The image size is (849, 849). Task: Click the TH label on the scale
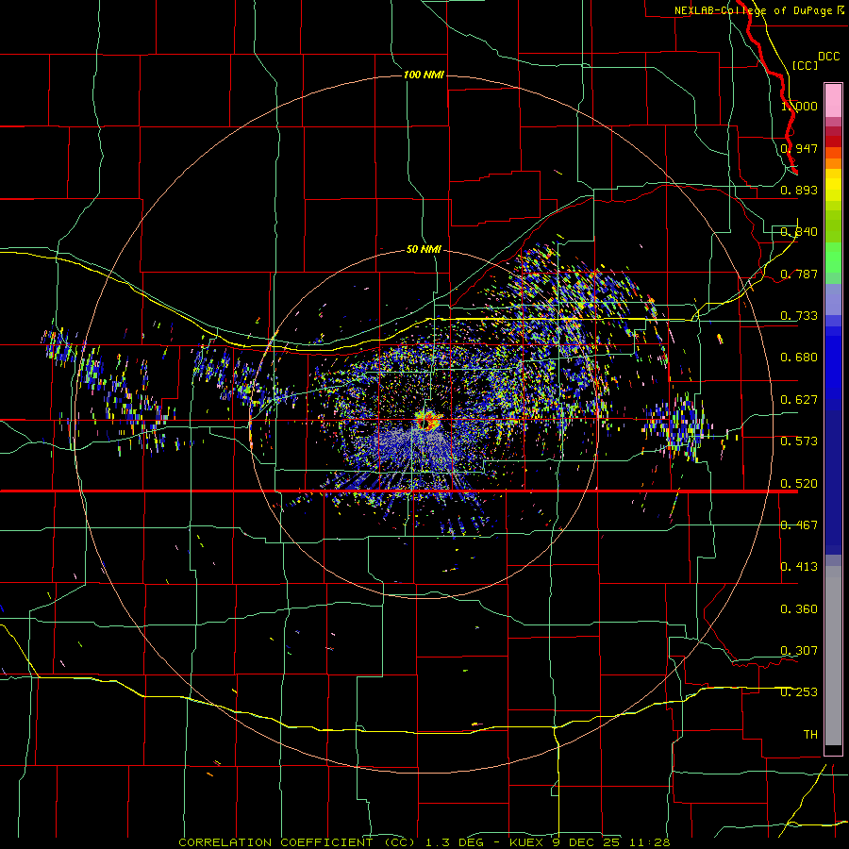tap(810, 735)
